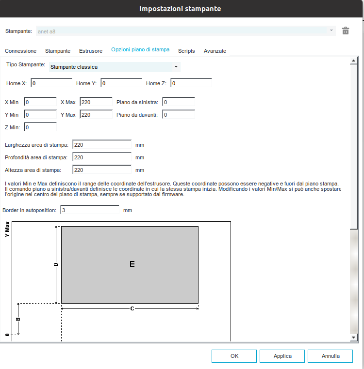This screenshot has height=369, width=364.
Task: Focus the X Max field
Action: [x=96, y=102]
